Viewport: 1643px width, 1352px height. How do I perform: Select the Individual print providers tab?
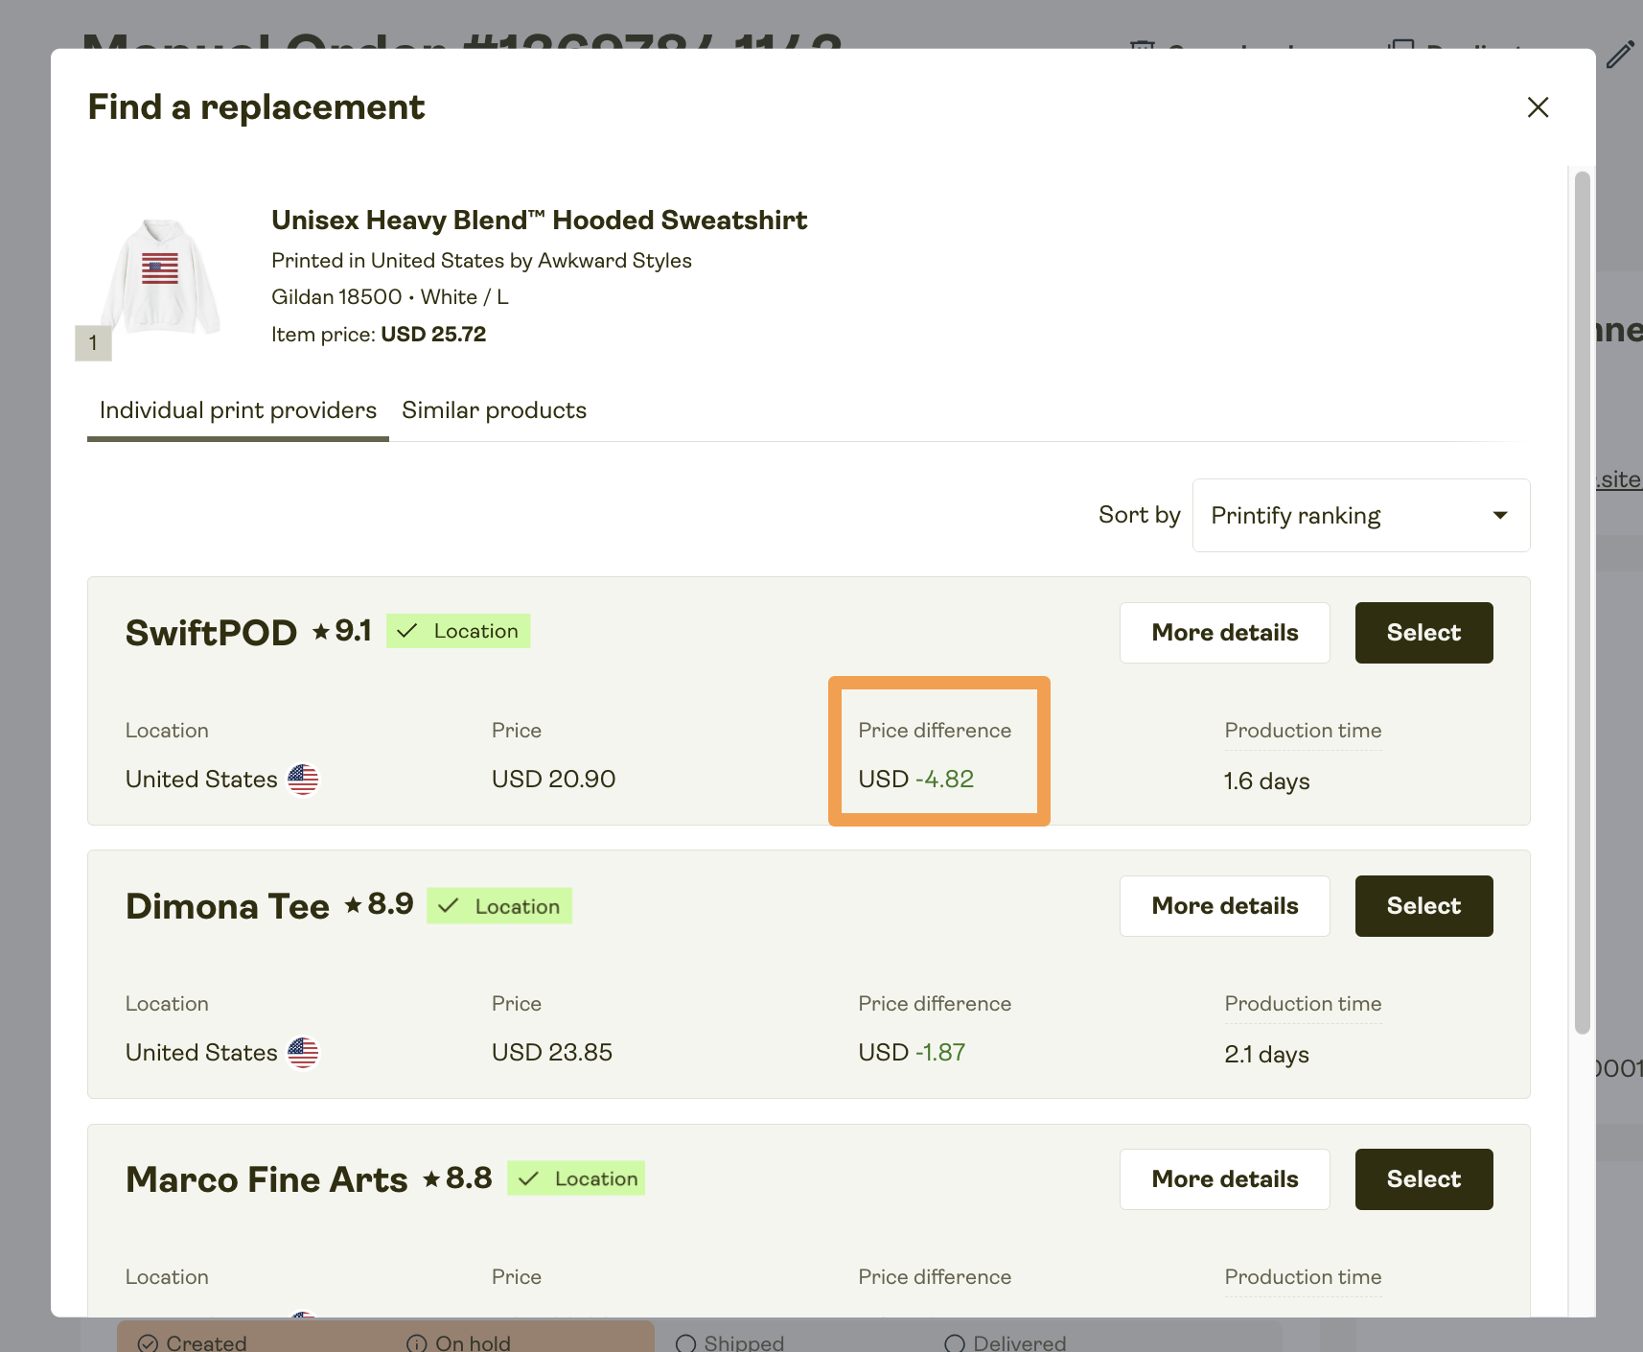point(238,410)
